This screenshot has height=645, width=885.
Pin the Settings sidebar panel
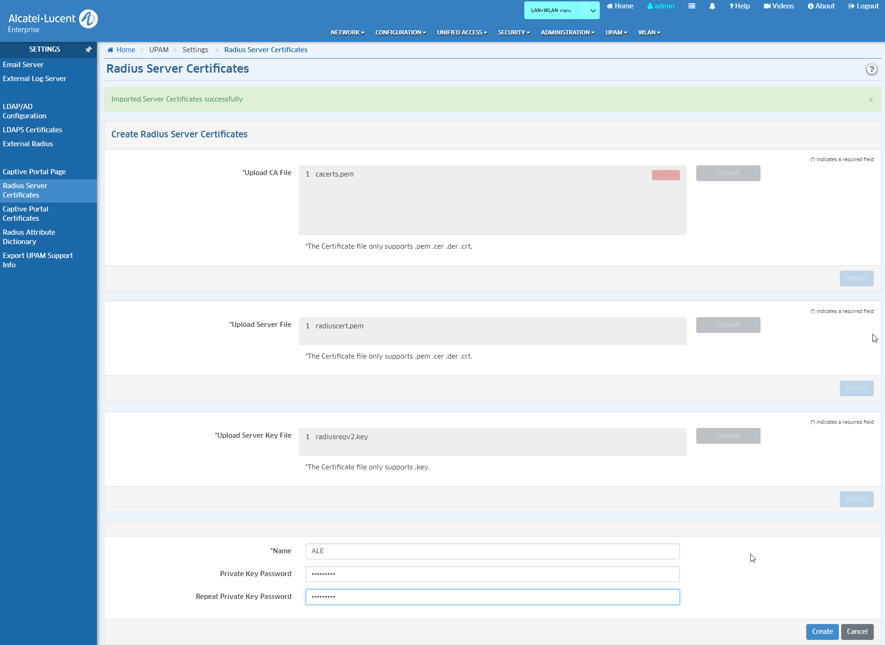(88, 49)
